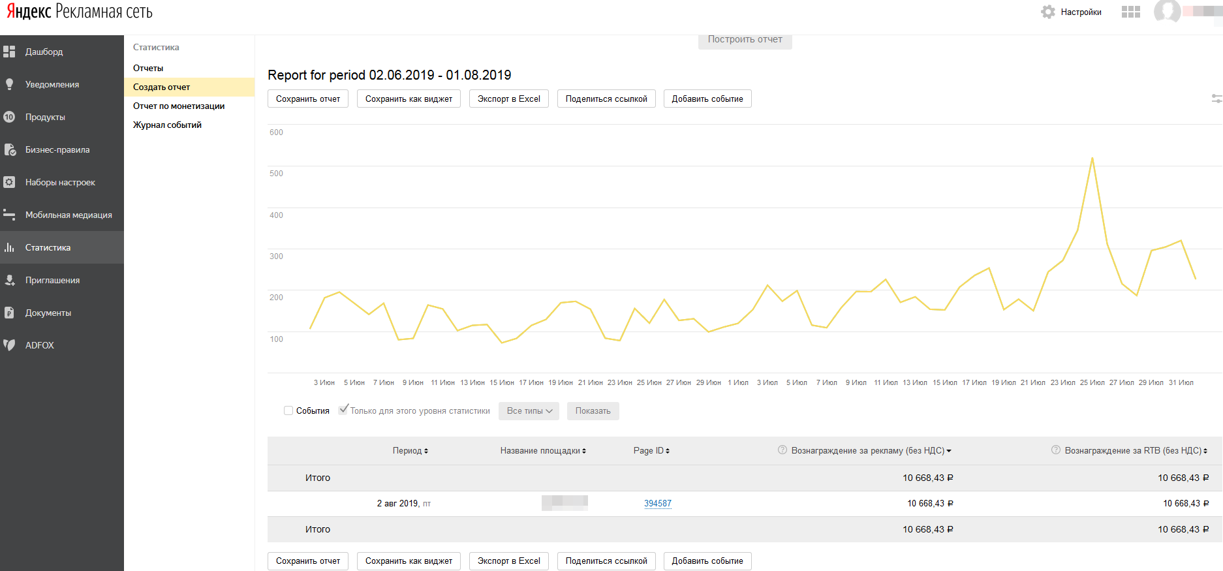1223x571 pixels.
Task: Enable the События checkbox
Action: (x=288, y=410)
